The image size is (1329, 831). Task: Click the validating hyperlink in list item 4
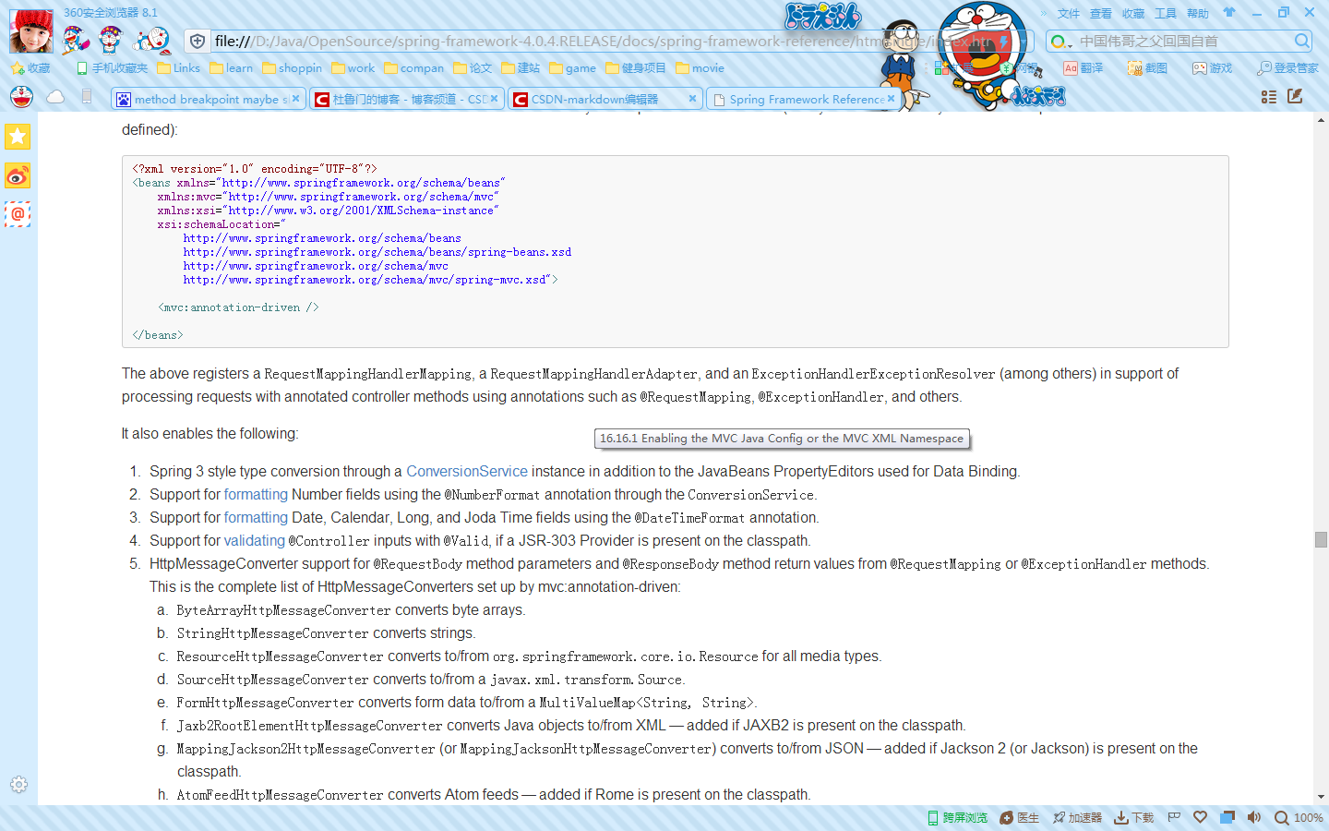click(255, 540)
